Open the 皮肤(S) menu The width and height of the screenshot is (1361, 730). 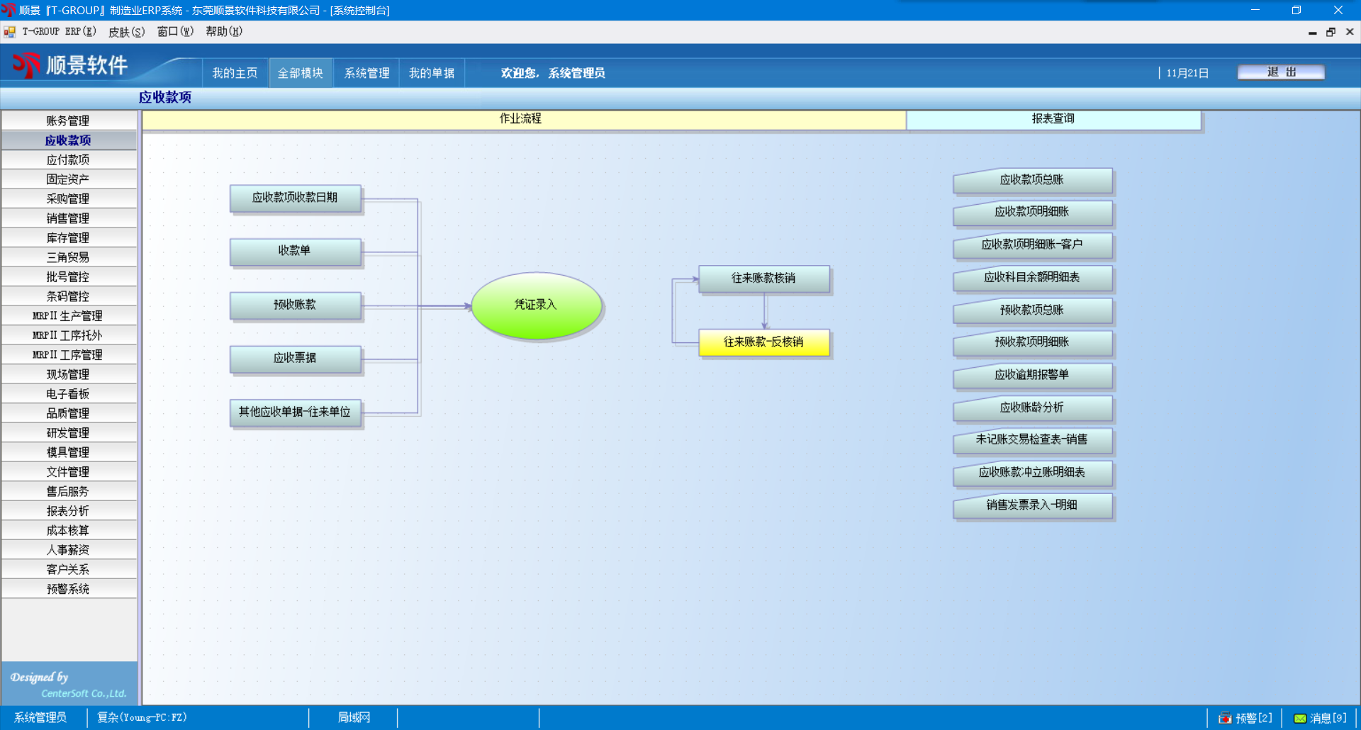pos(126,32)
